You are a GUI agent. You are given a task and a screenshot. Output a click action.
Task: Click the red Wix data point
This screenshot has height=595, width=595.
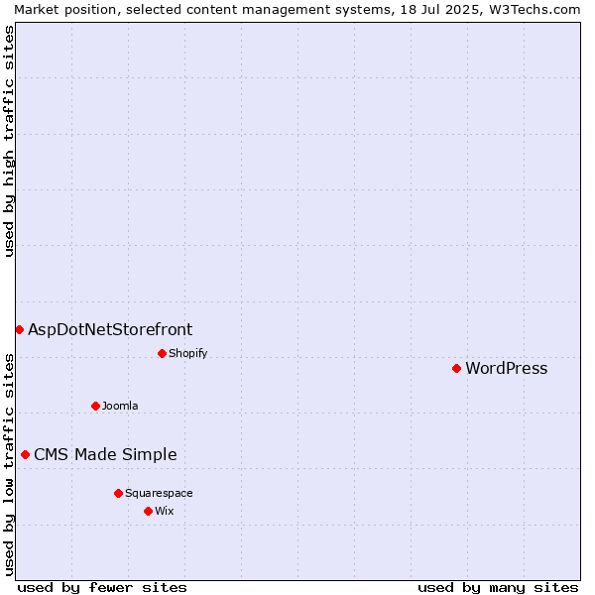[149, 511]
